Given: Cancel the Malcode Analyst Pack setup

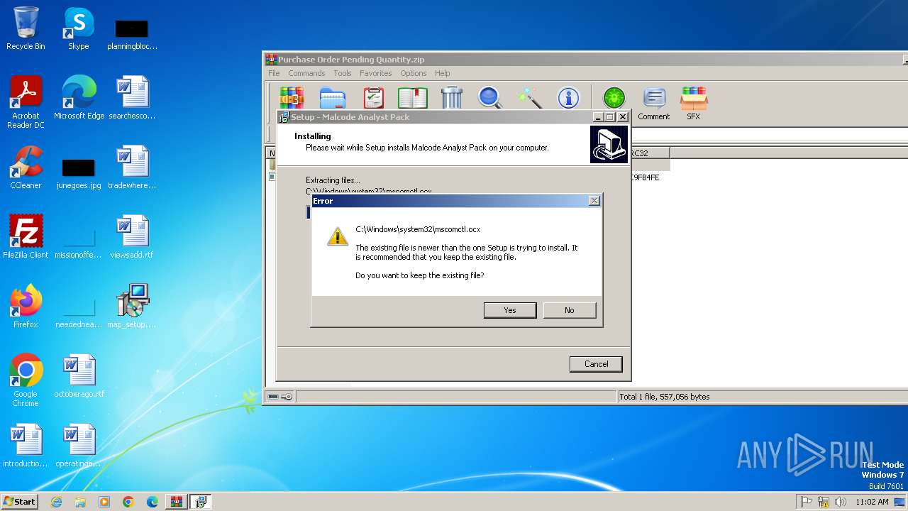Looking at the screenshot, I should pos(596,364).
